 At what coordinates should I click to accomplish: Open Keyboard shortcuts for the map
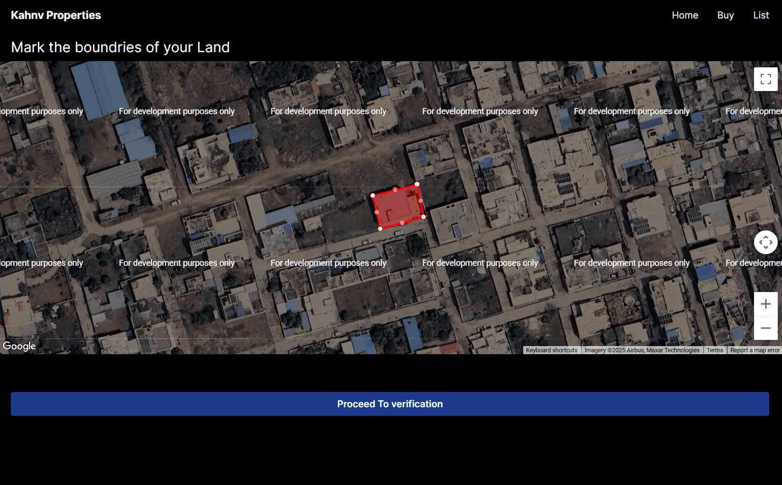[551, 350]
